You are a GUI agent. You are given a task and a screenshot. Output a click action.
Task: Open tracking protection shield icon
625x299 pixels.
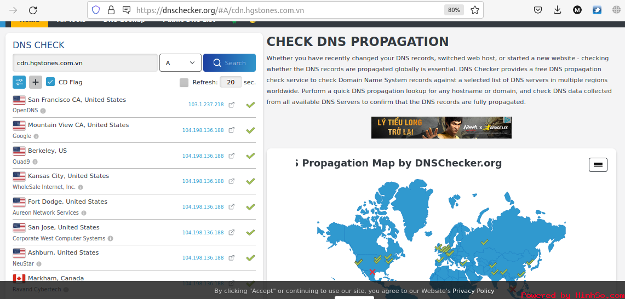click(x=96, y=10)
